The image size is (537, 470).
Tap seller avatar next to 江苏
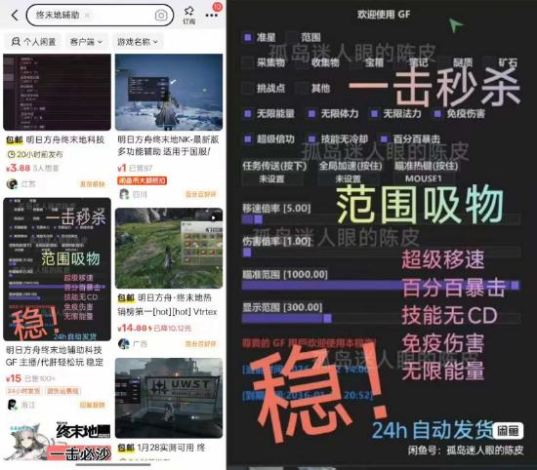12,183
